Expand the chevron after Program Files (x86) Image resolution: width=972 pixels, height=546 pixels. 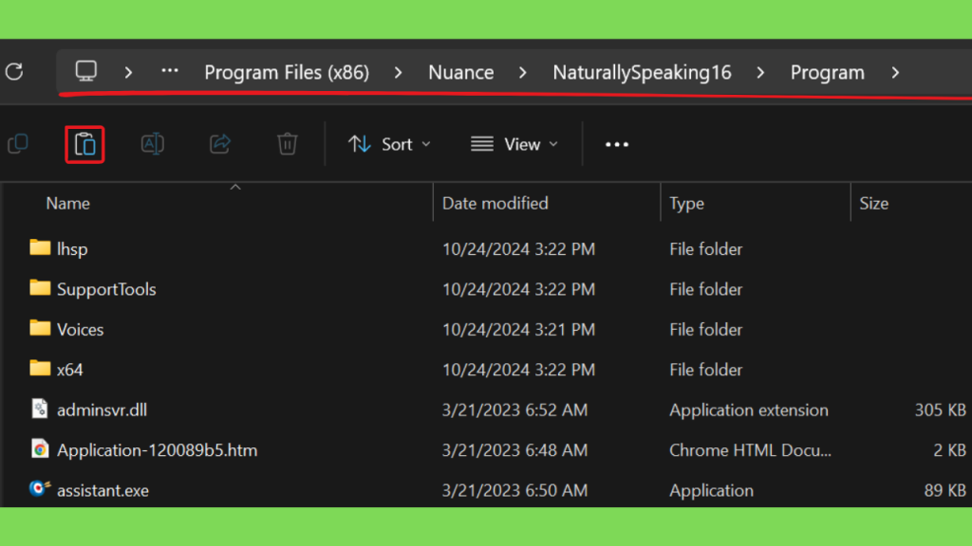click(x=398, y=72)
